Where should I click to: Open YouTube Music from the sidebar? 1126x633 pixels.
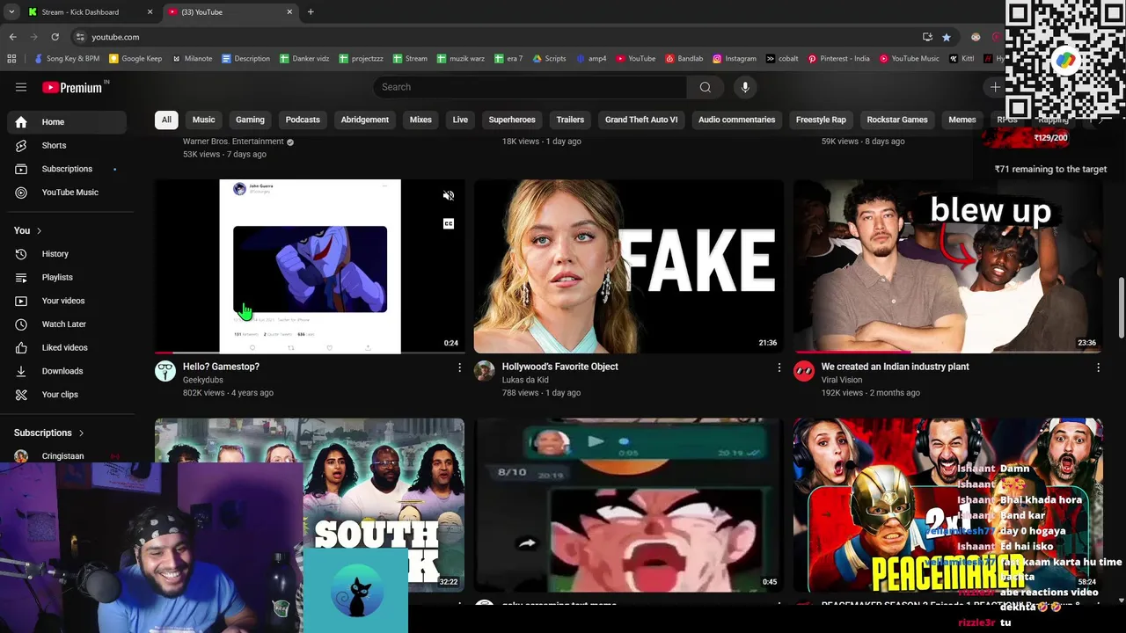pyautogui.click(x=67, y=193)
